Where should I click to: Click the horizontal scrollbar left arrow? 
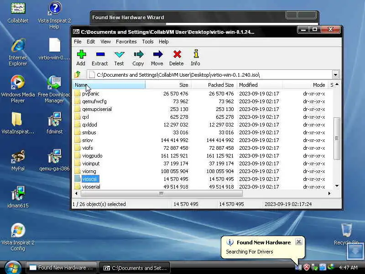(x=76, y=193)
